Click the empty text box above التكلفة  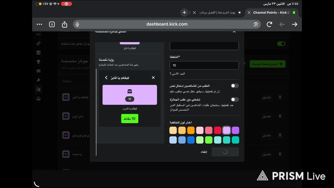204,46
